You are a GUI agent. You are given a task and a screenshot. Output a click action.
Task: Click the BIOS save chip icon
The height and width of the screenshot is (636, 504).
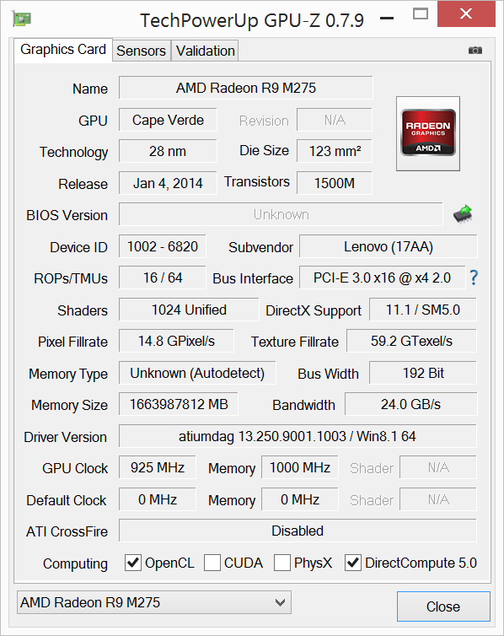(463, 213)
